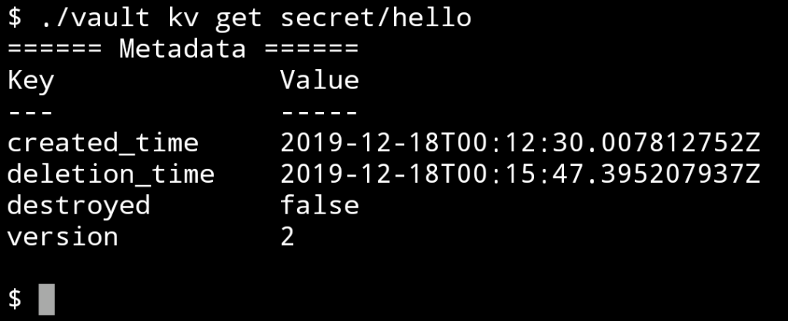This screenshot has width=788, height=321.
Task: Click the ./vault command word
Action: [94, 18]
